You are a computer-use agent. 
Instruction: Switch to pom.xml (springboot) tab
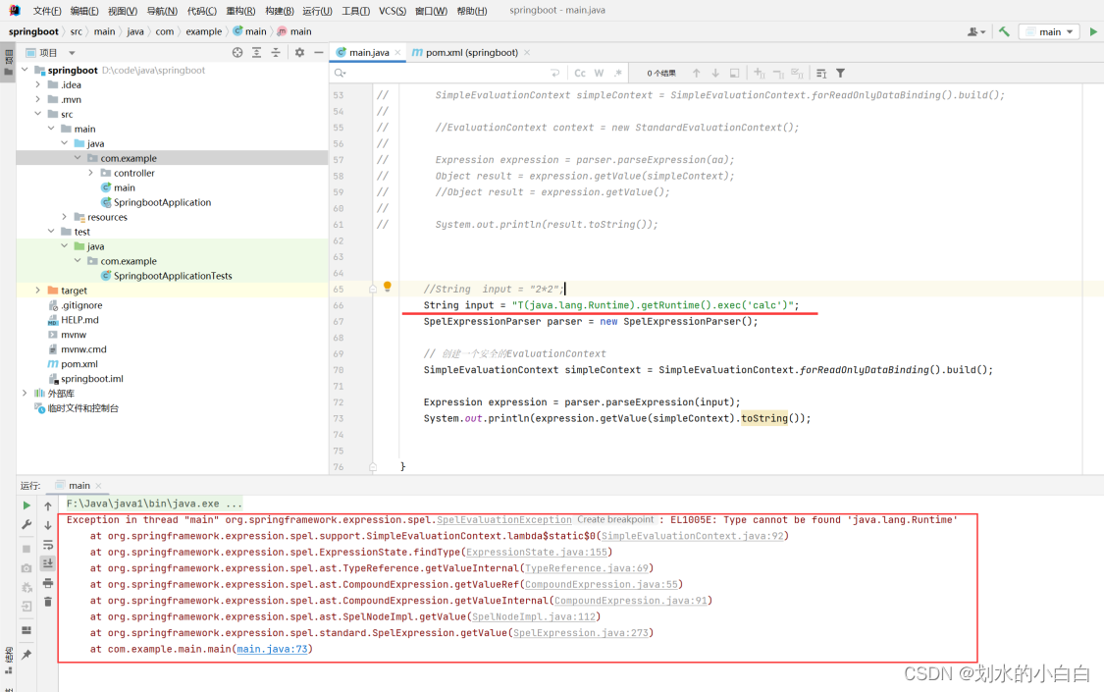click(x=471, y=53)
